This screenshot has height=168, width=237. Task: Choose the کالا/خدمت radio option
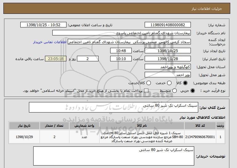coord(149,83)
